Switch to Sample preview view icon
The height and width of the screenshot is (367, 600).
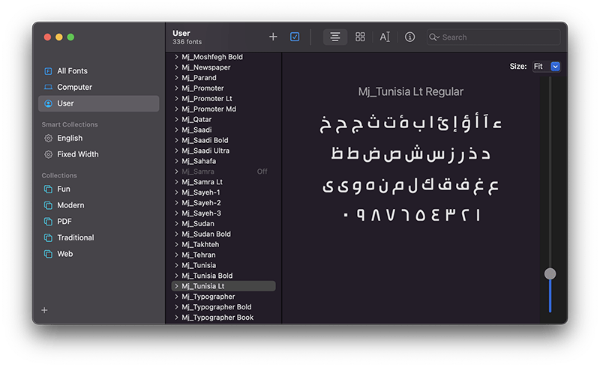[x=334, y=37]
